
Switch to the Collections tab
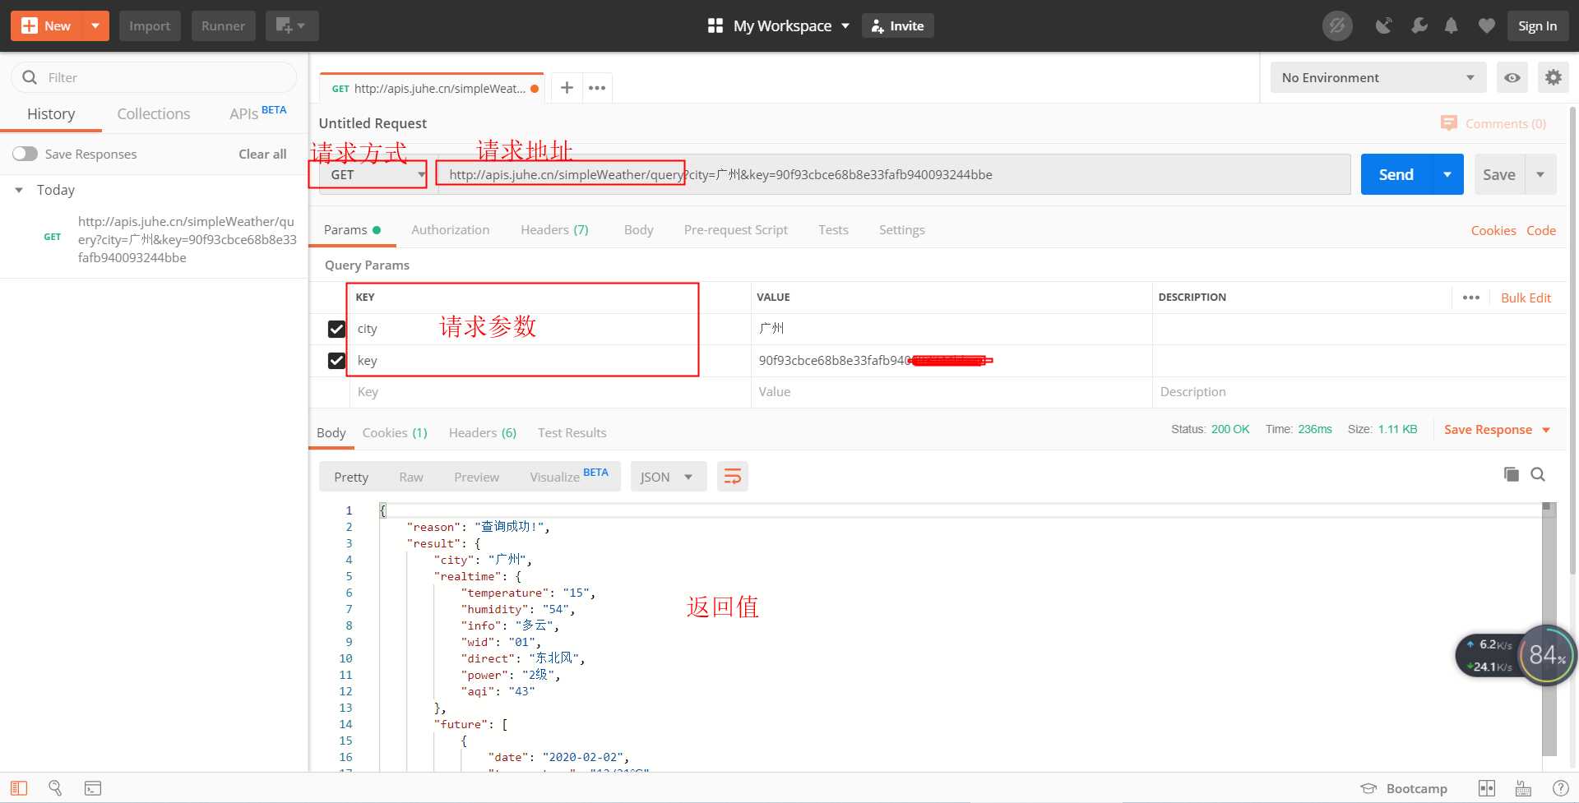tap(154, 113)
